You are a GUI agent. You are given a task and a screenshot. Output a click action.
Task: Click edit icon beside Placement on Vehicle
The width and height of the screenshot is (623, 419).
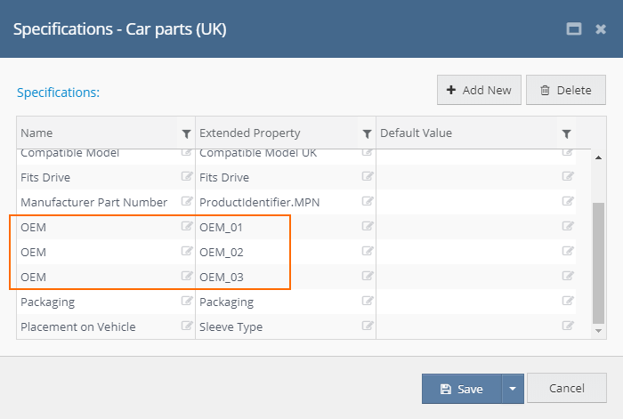pos(187,326)
